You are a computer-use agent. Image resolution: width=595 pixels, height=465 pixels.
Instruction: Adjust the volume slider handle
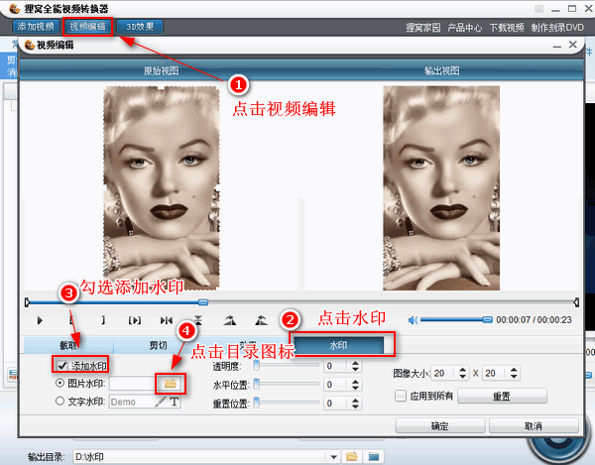pyautogui.click(x=487, y=319)
